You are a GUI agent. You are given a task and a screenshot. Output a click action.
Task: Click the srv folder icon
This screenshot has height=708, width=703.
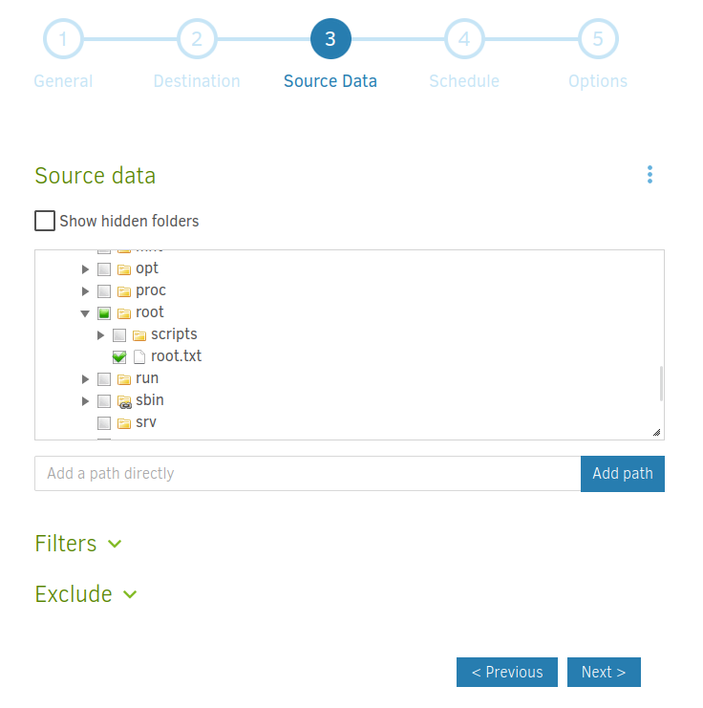(124, 422)
